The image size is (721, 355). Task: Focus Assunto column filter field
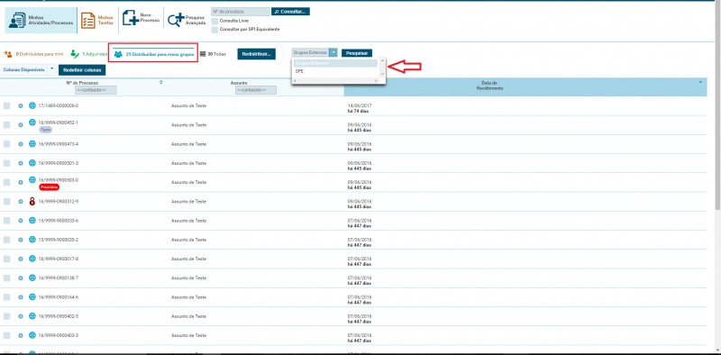(255, 90)
